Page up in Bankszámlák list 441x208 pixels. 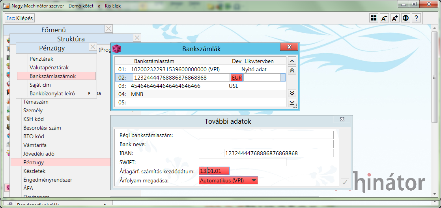(x=292, y=71)
